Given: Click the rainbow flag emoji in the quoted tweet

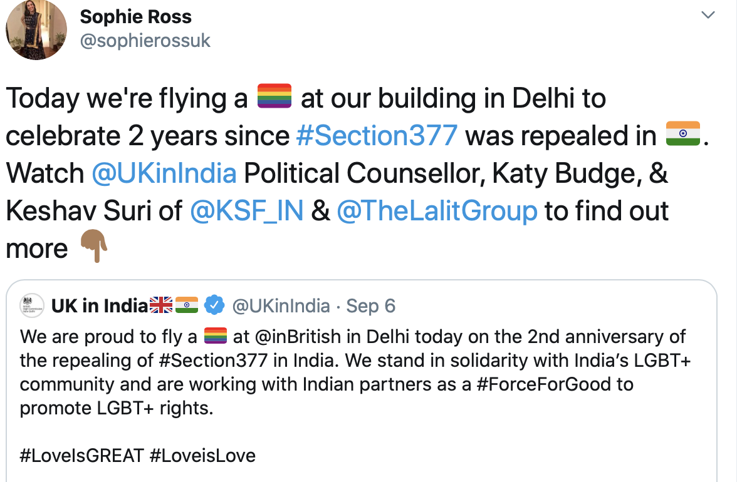Looking at the screenshot, I should [215, 337].
